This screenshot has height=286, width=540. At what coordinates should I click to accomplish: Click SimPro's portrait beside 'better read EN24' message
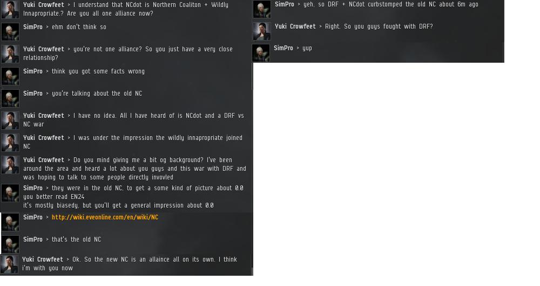(x=10, y=193)
